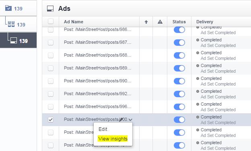Sort by the Ad Name column header
The image size is (251, 151).
point(74,22)
